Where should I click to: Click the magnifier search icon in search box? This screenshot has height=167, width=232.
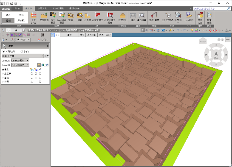click(229, 9)
